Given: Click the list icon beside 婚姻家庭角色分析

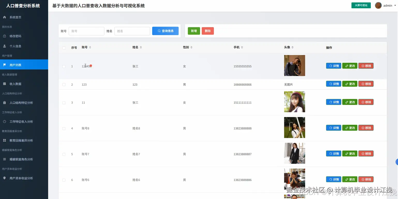Looking at the screenshot, I should pyautogui.click(x=4, y=159).
